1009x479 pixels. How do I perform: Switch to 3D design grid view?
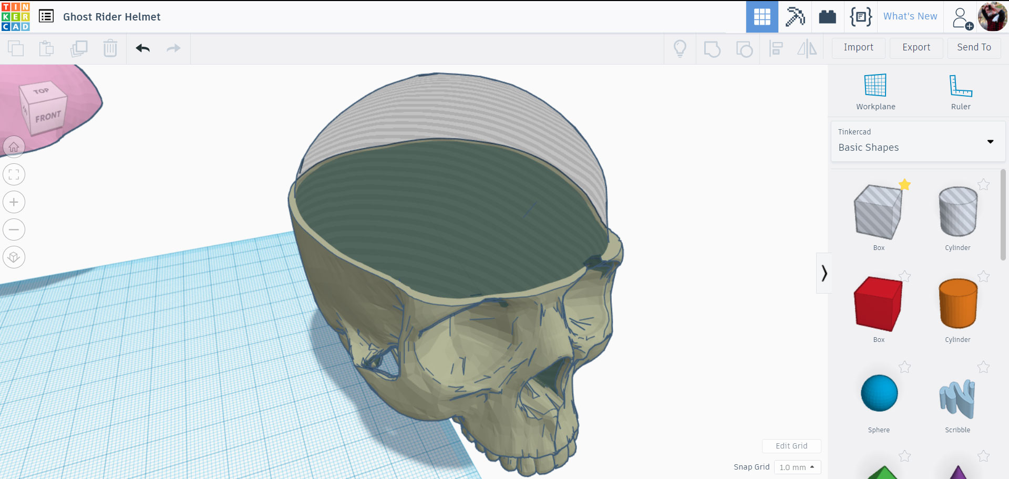tap(762, 17)
